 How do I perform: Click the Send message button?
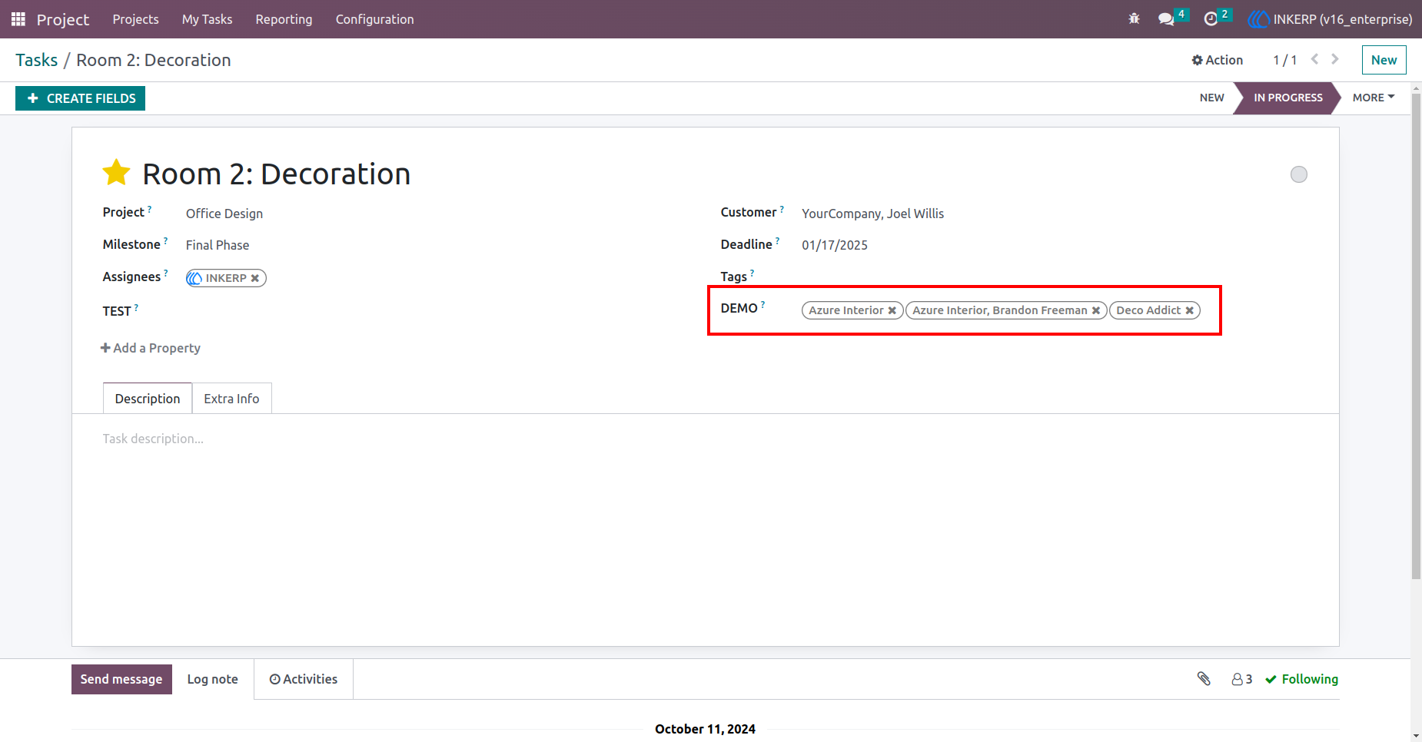pos(121,679)
